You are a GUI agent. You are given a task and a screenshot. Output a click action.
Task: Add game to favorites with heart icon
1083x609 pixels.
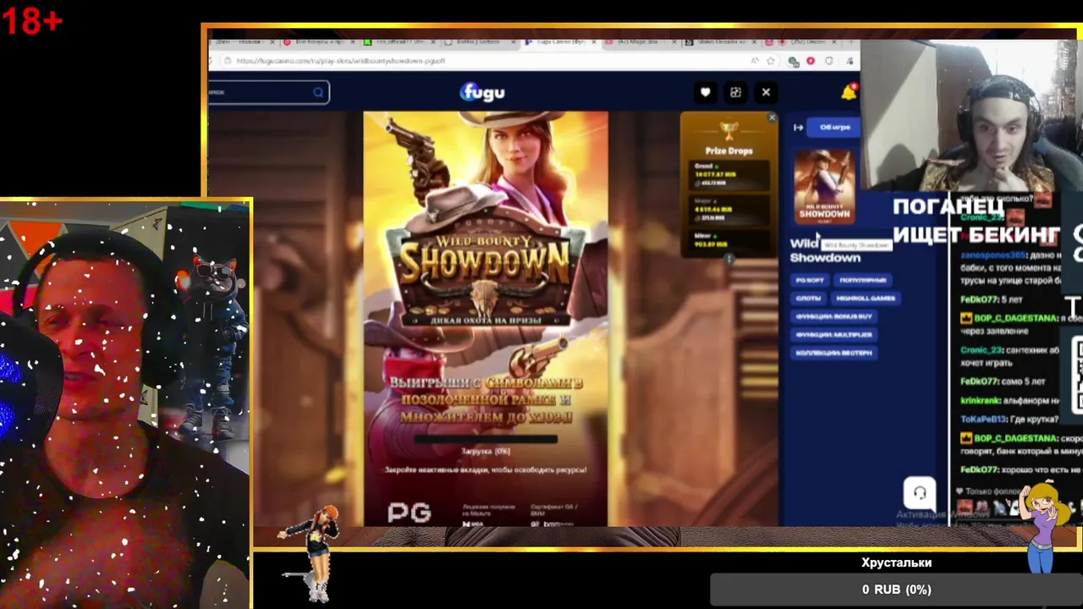click(706, 92)
